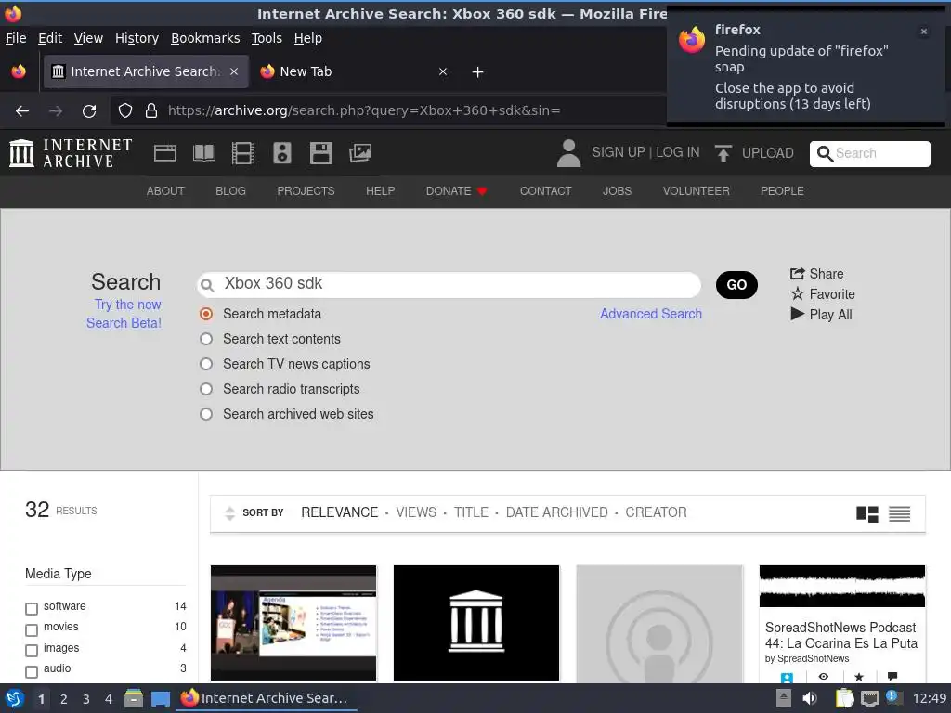Click the user avatar icon beside Sign Up
Image resolution: width=951 pixels, height=713 pixels.
[568, 153]
